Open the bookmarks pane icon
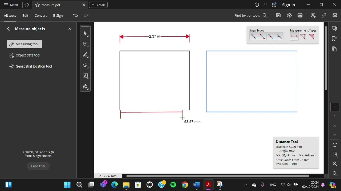Image resolution: width=341 pixels, height=191 pixels. 335,39
